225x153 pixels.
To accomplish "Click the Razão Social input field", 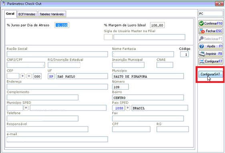I will (57, 54).
